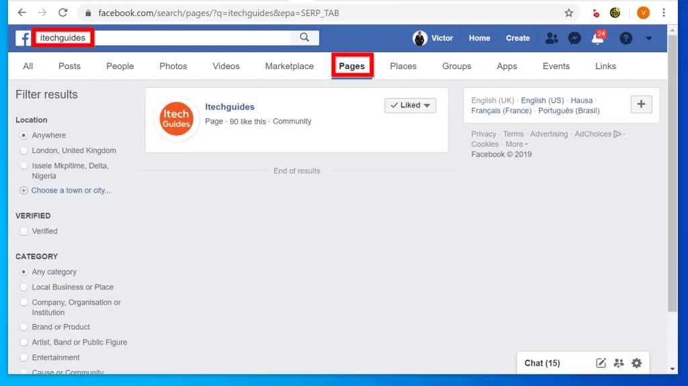
Task: Switch to the Groups tab
Action: pyautogui.click(x=457, y=66)
